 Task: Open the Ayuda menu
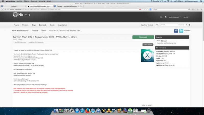(49, 1)
